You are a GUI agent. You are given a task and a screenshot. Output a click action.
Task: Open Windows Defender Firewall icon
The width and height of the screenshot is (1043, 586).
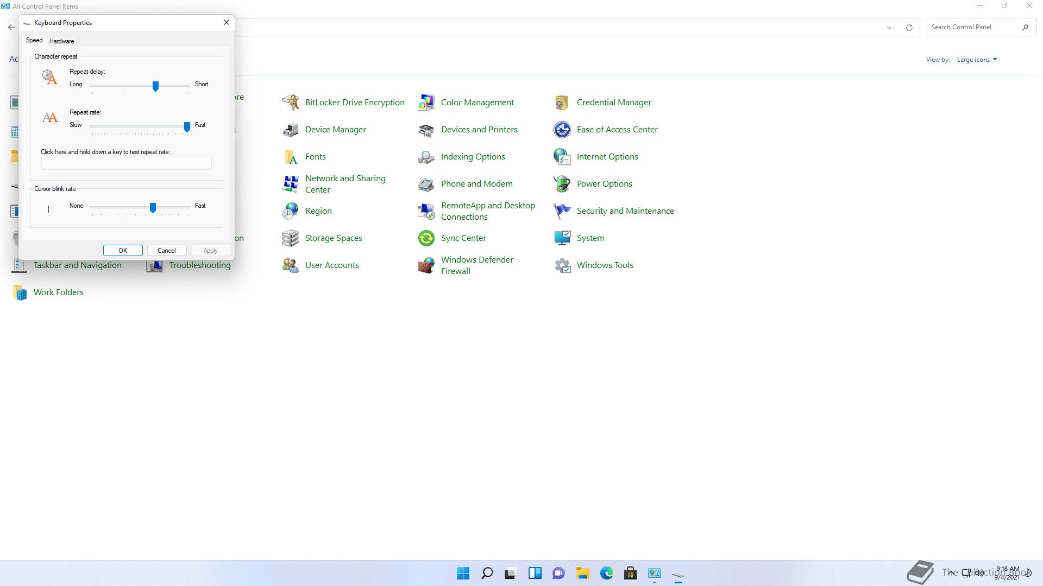[426, 265]
